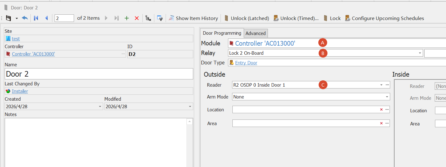Click the Unlock (Timed) door-clock icon
The image size is (446, 167).
click(x=276, y=18)
